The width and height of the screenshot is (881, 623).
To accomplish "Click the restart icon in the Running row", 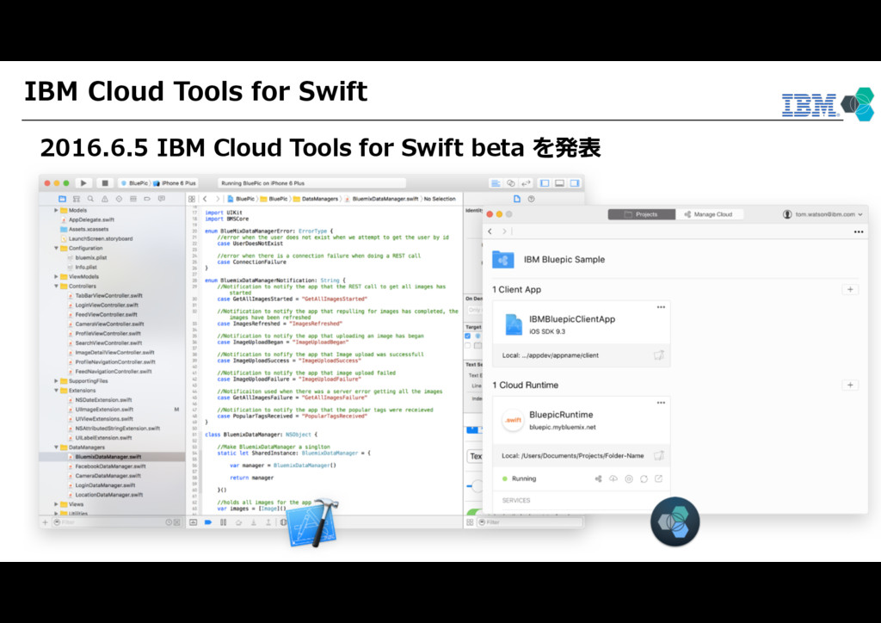I will coord(644,479).
